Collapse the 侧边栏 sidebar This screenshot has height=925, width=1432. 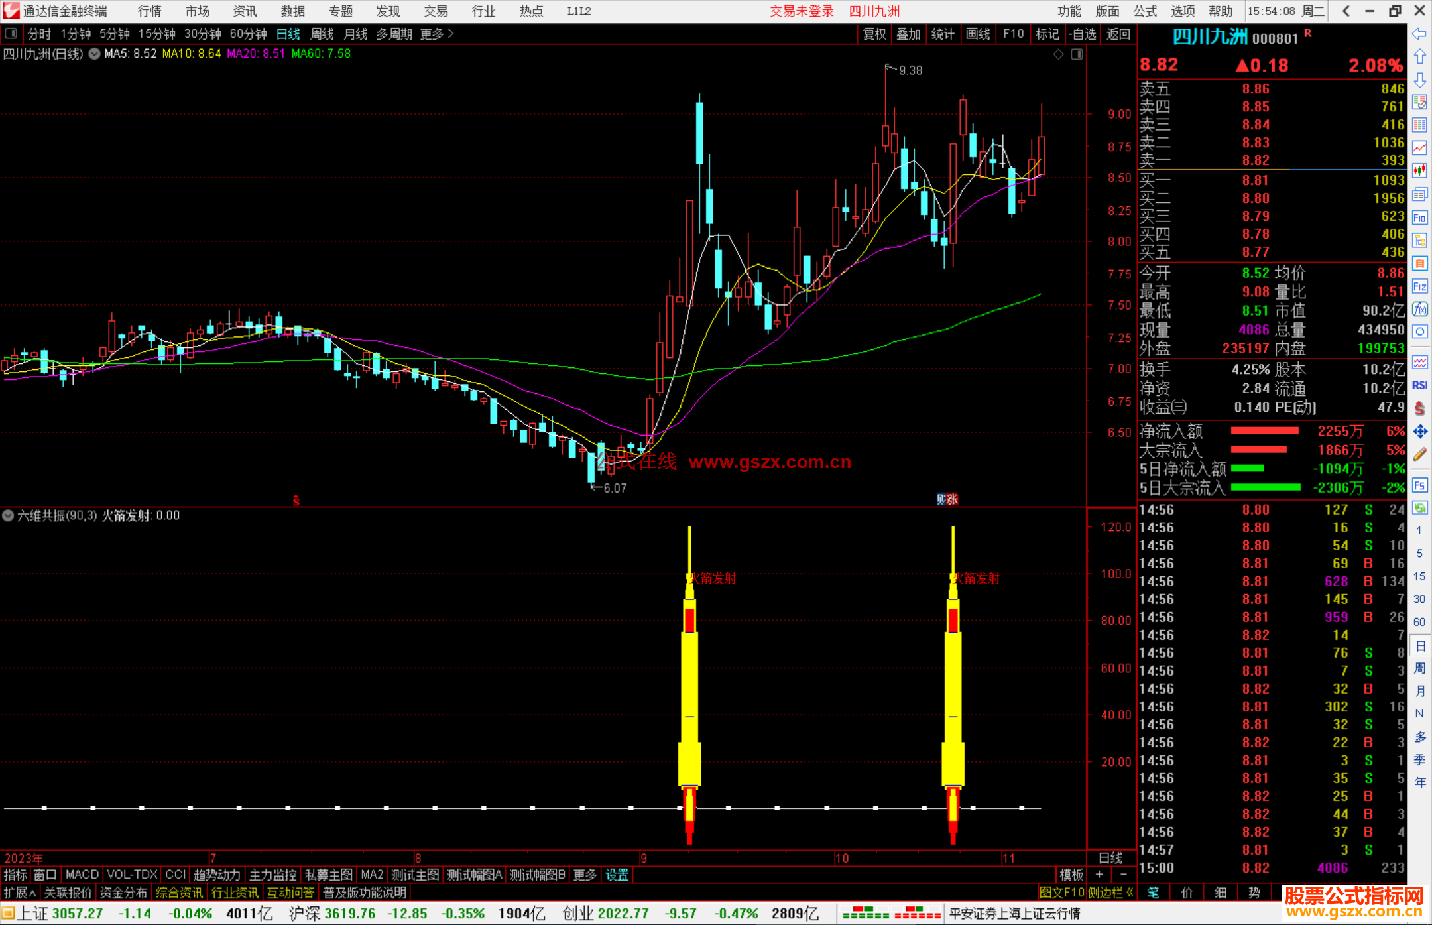coord(1110,893)
